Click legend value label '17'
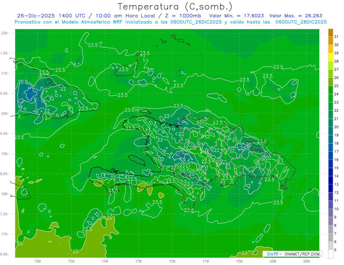This screenshot has height=265, width=344. (x=337, y=152)
